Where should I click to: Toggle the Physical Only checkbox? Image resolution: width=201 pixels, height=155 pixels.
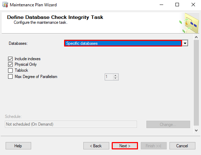click(x=10, y=64)
